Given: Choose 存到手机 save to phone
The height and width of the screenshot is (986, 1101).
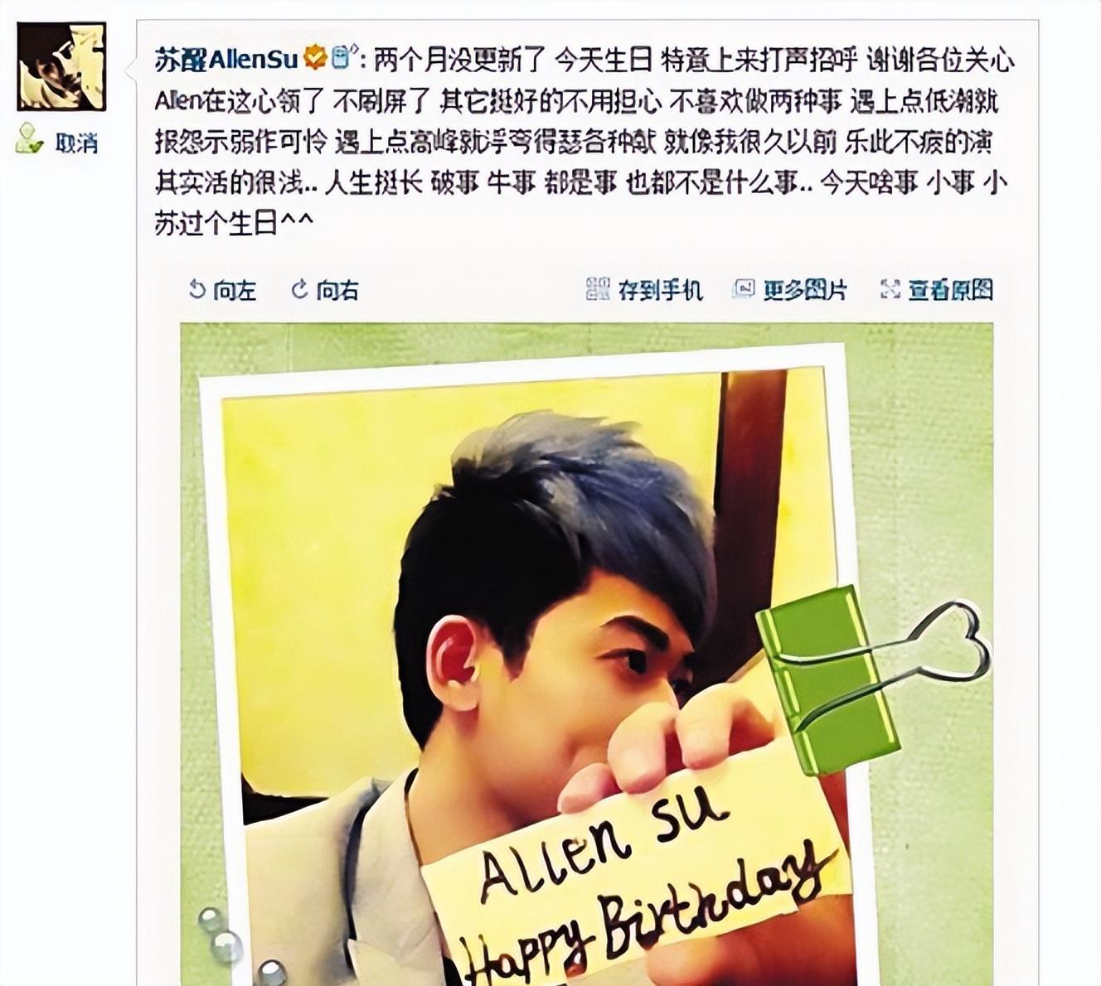Looking at the screenshot, I should [644, 289].
